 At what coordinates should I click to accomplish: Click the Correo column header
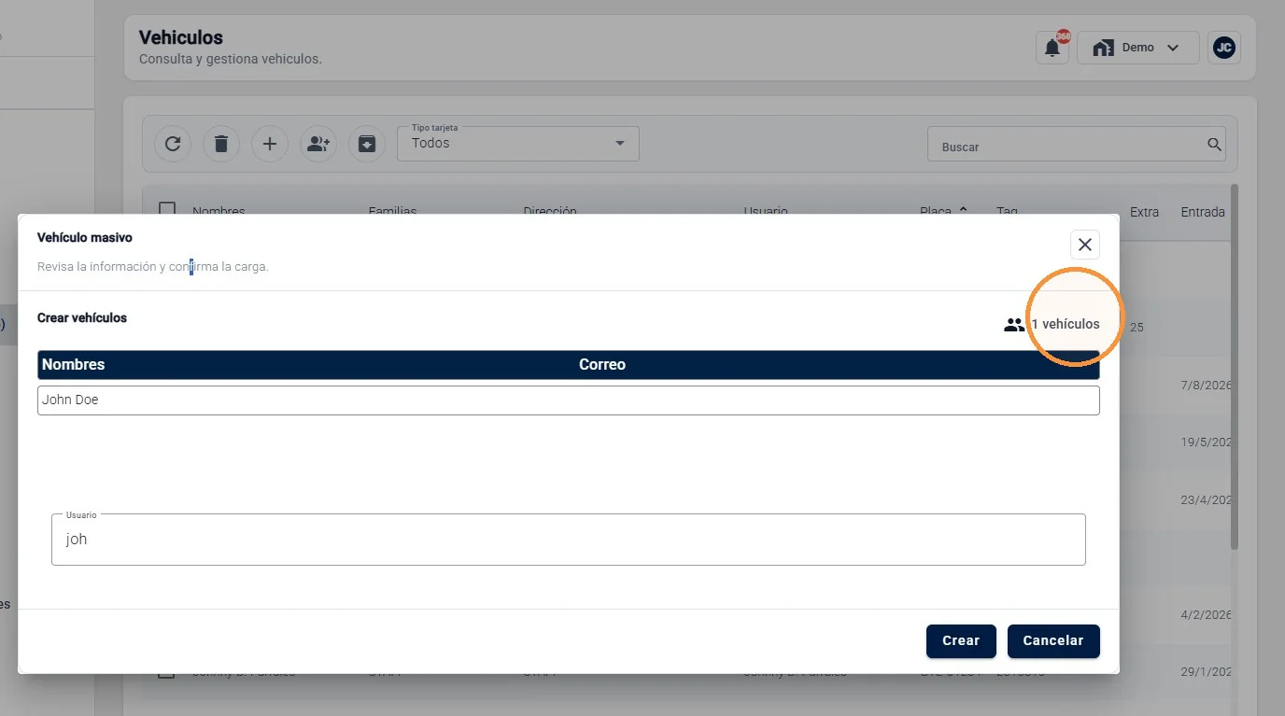(602, 365)
